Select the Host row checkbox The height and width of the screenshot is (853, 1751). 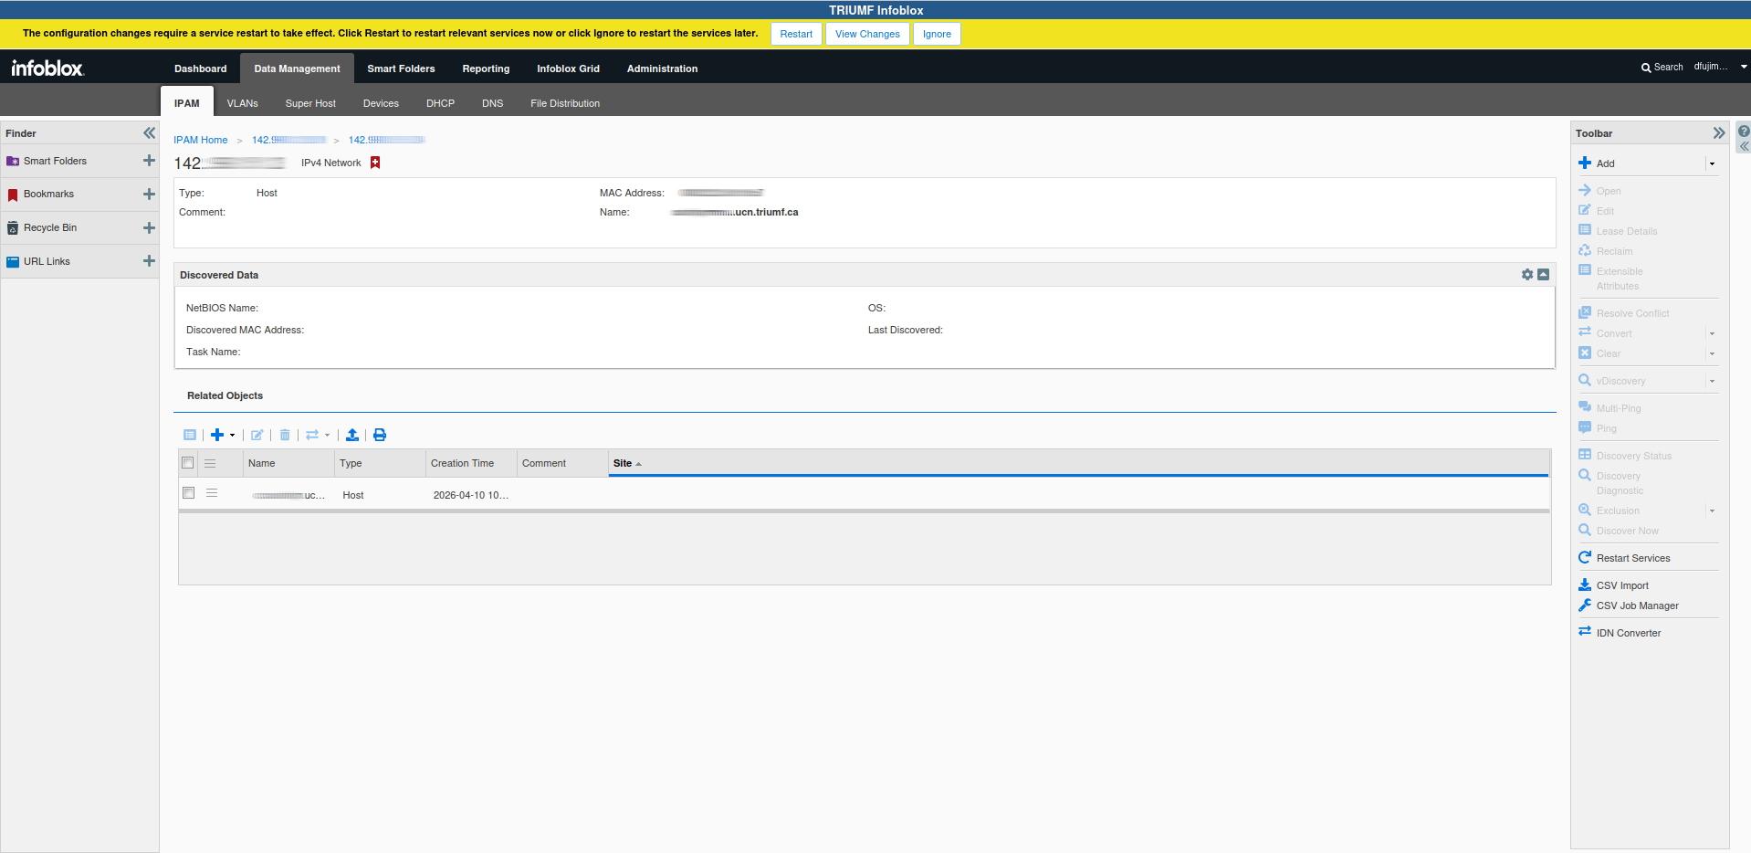189,493
